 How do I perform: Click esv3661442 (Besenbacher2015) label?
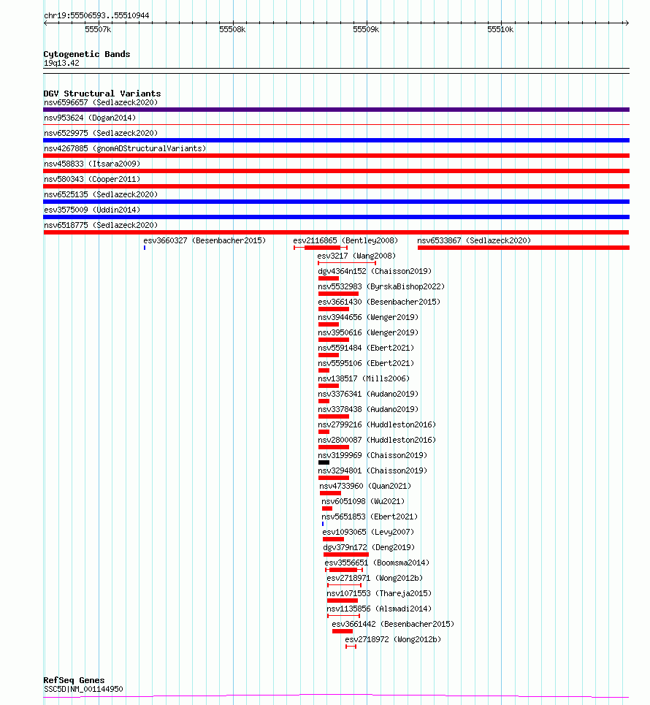point(393,624)
